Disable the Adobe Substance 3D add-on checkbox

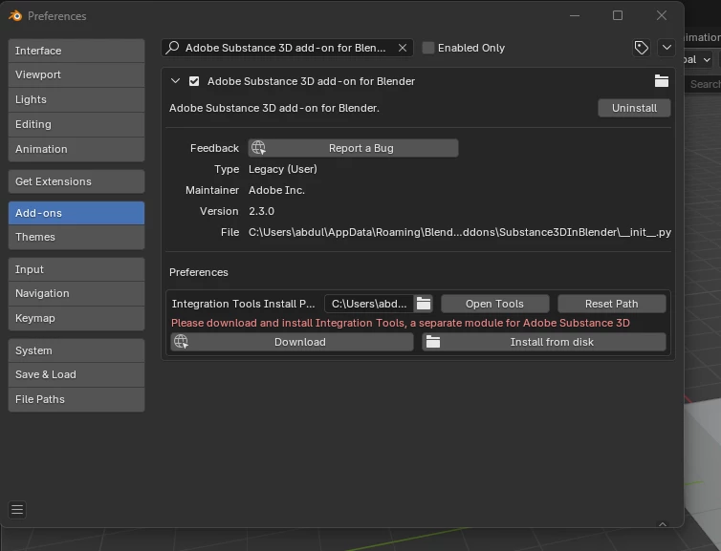pyautogui.click(x=194, y=81)
